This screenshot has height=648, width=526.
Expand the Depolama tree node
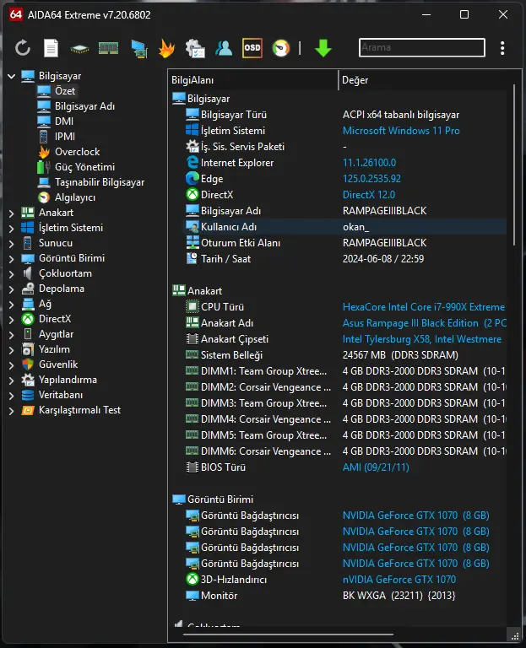point(12,289)
